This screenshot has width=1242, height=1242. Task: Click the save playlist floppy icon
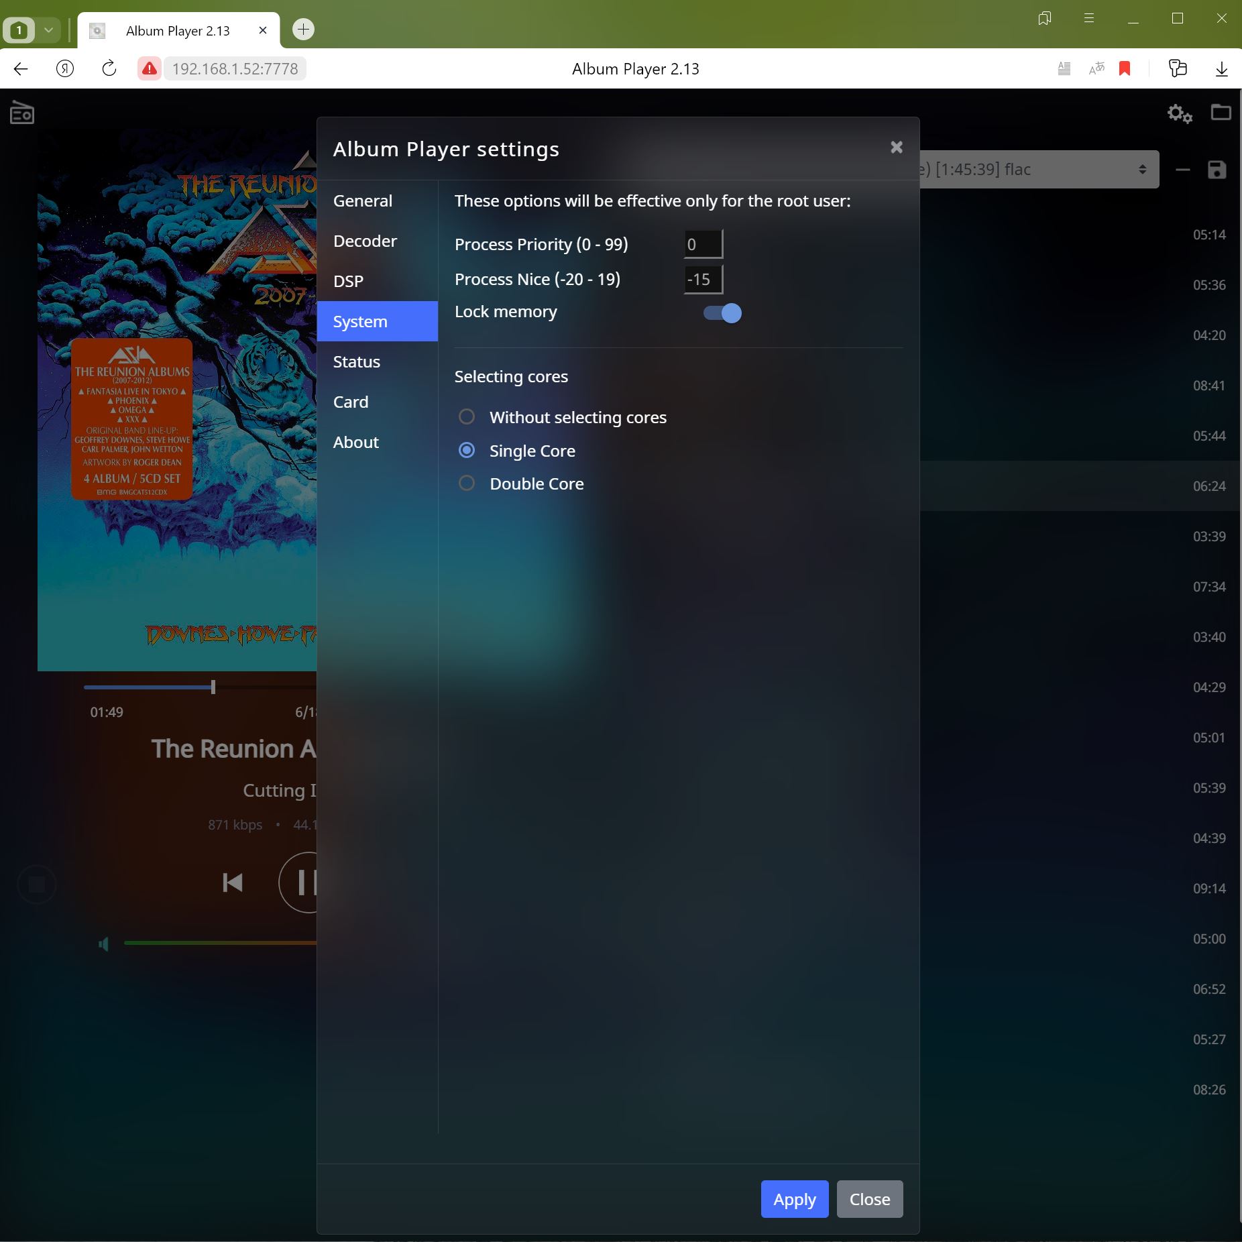click(1217, 170)
